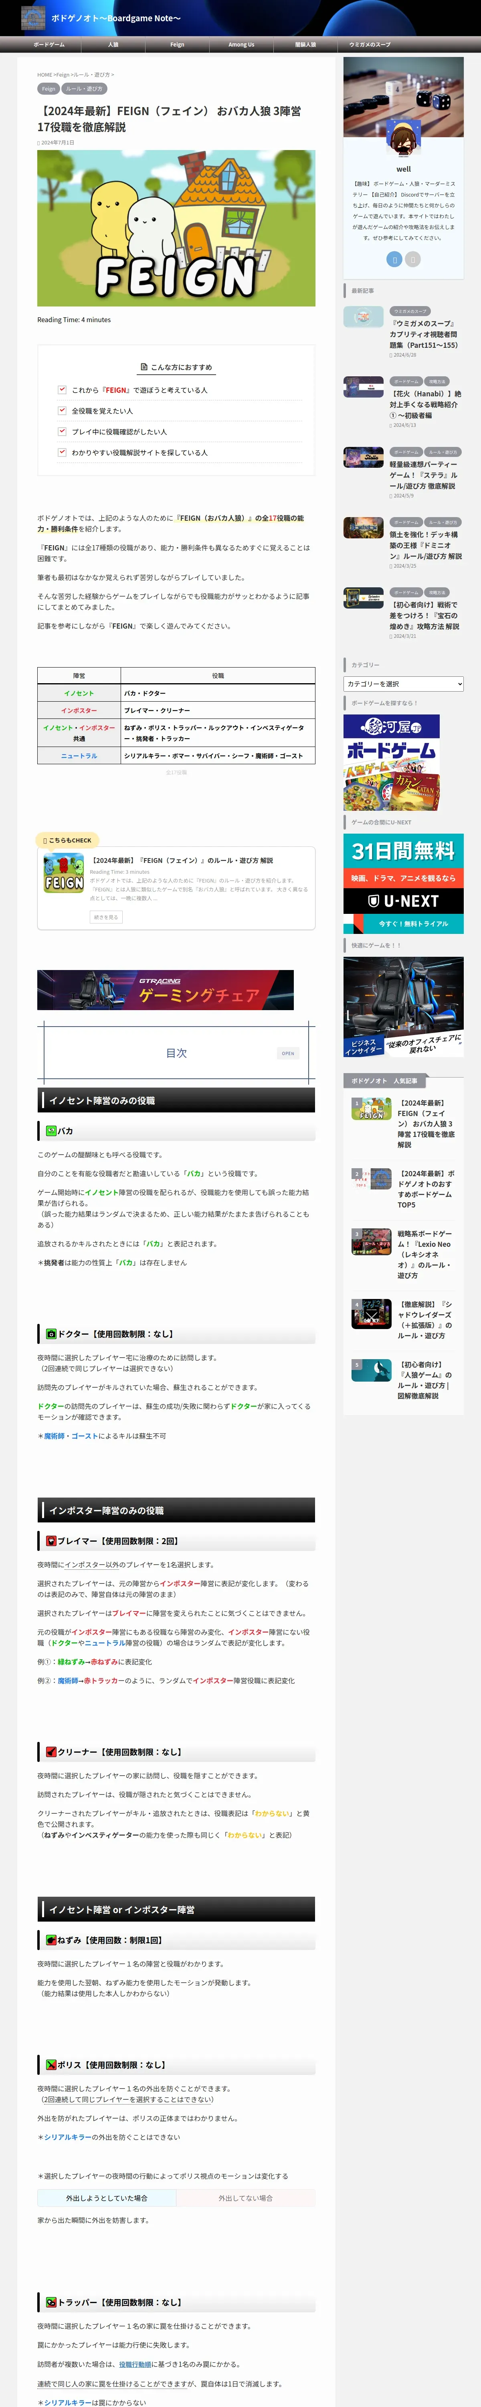
Task: Open 人狼 in the navigation bar
Action: pyautogui.click(x=113, y=45)
